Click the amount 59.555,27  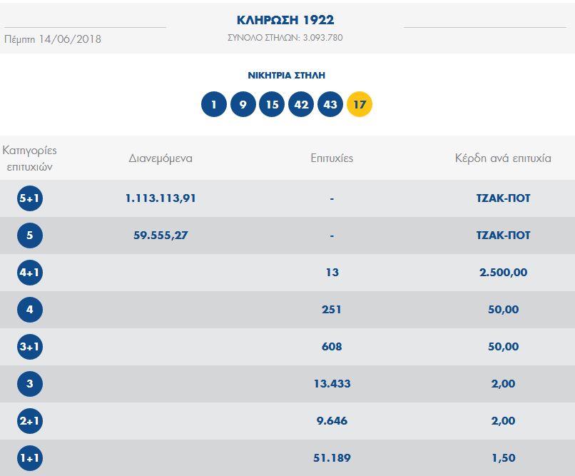[161, 236]
